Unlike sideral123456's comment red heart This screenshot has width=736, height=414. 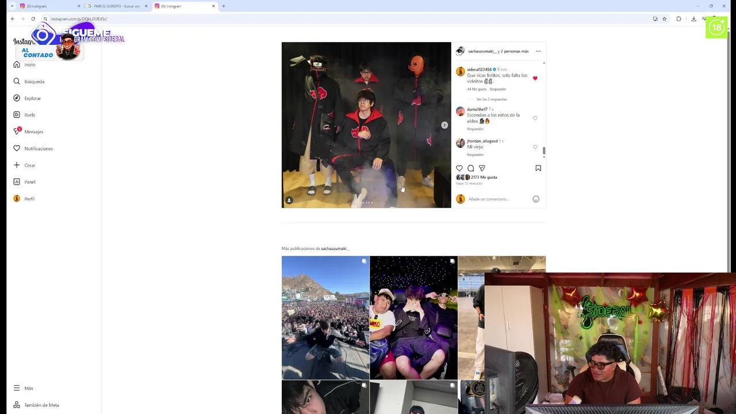tap(535, 78)
